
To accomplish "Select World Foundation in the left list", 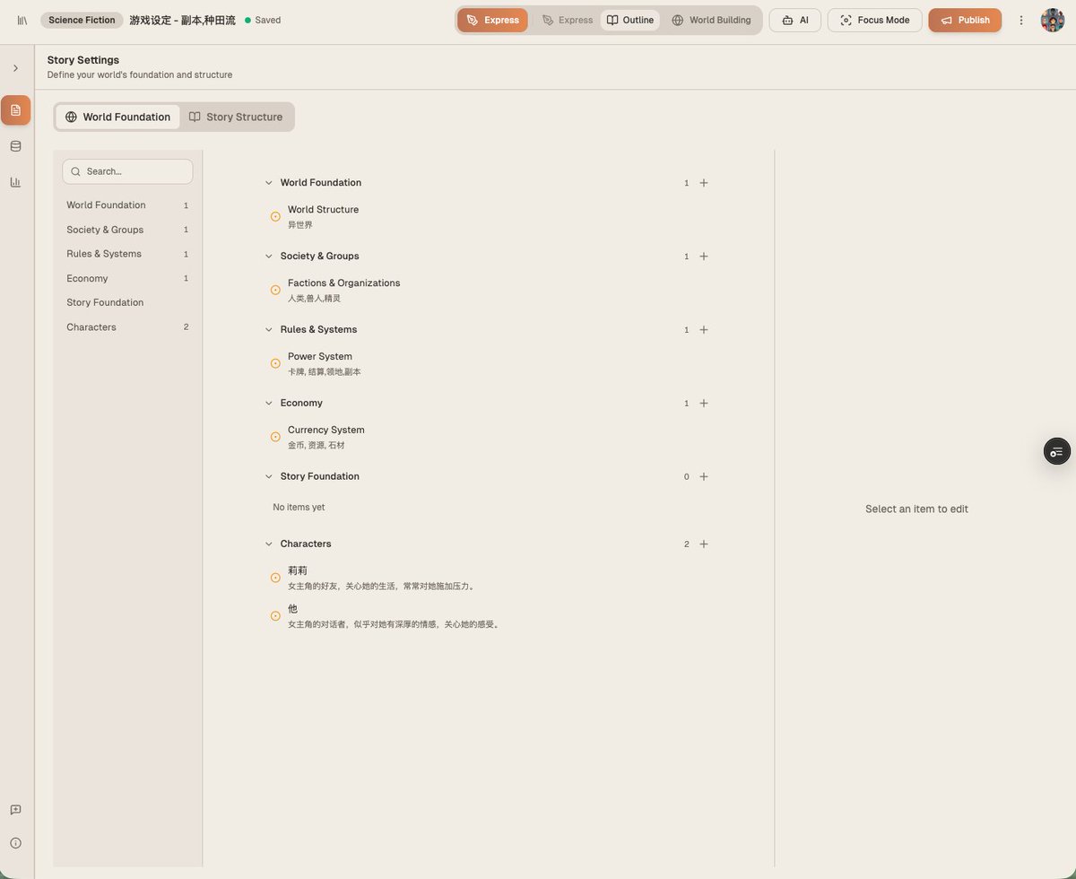I will [x=127, y=205].
